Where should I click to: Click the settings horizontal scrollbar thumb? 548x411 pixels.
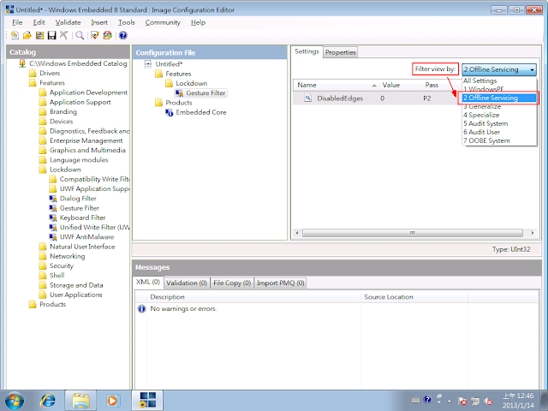pyautogui.click(x=413, y=233)
